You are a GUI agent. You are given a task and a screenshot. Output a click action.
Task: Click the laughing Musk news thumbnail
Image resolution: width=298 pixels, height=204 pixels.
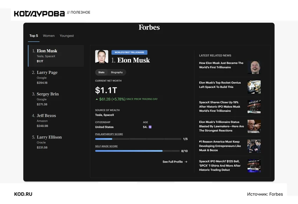point(254,67)
